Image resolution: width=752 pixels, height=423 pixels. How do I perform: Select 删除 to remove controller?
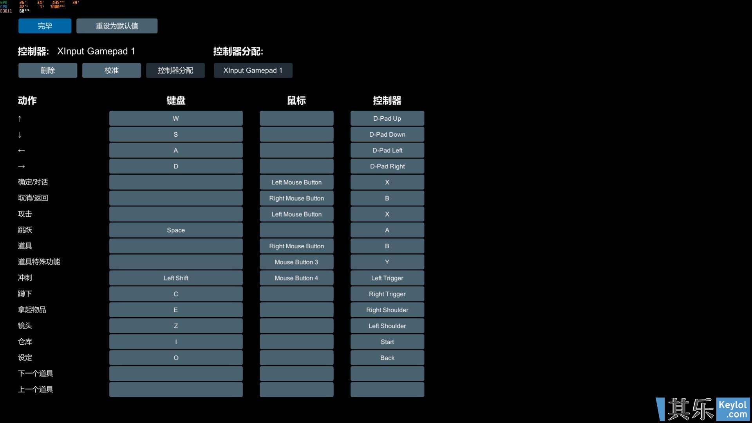(47, 70)
